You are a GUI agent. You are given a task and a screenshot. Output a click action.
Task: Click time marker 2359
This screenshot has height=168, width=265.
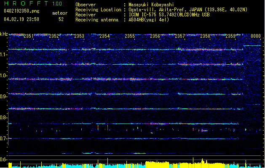pyautogui.click(x=230, y=36)
